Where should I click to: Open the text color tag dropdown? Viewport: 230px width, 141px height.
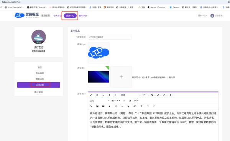click(153, 95)
